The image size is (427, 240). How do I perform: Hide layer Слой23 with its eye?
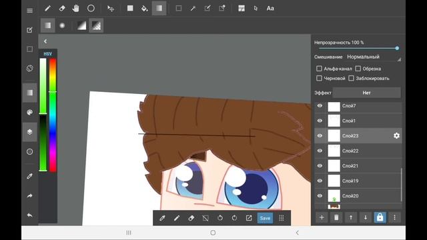(x=320, y=135)
